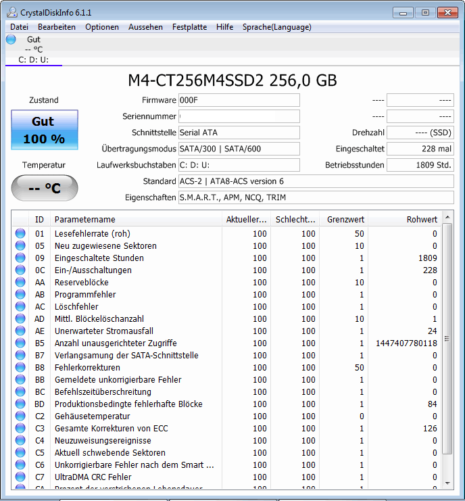Click the Grenzwert column header

[x=344, y=220]
